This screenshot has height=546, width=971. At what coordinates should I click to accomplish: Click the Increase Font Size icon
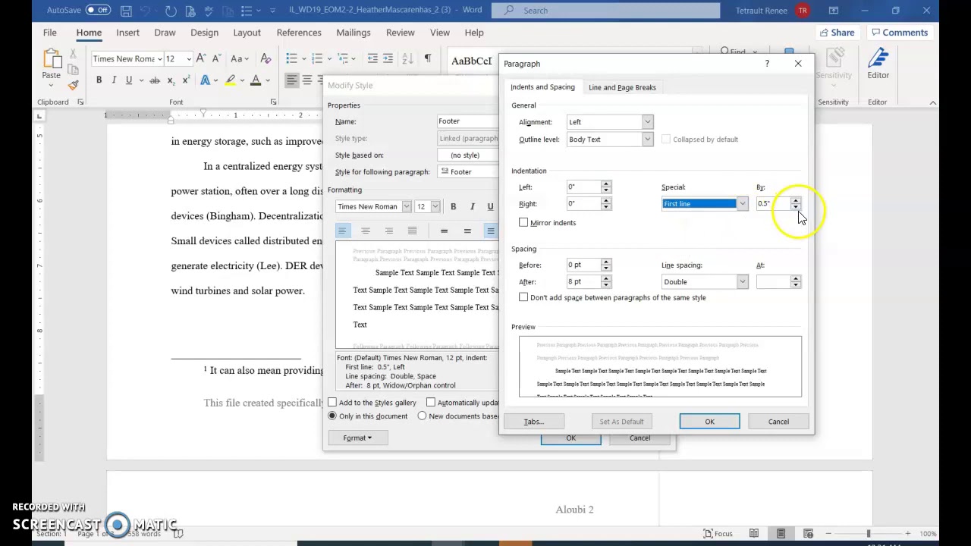click(x=201, y=58)
